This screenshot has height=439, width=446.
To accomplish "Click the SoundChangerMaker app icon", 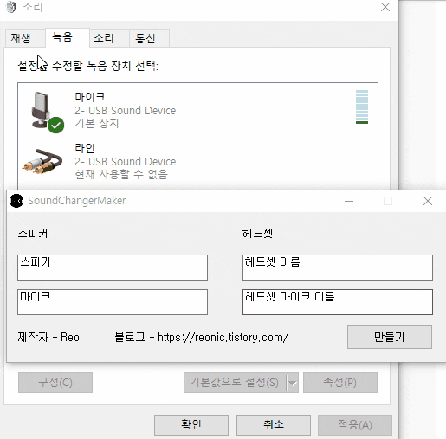I will click(x=16, y=201).
